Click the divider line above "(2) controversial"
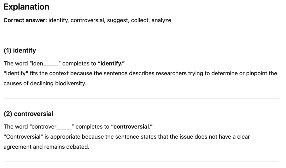Viewport: 286px width, 168px height. 141,98
